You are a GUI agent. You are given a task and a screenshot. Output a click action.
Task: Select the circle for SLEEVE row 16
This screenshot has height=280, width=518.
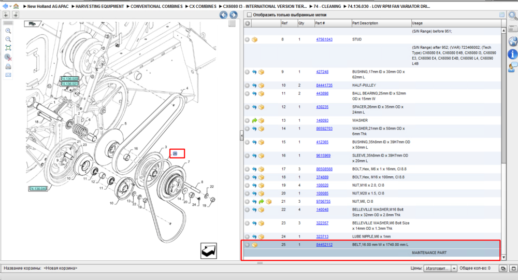247,156
